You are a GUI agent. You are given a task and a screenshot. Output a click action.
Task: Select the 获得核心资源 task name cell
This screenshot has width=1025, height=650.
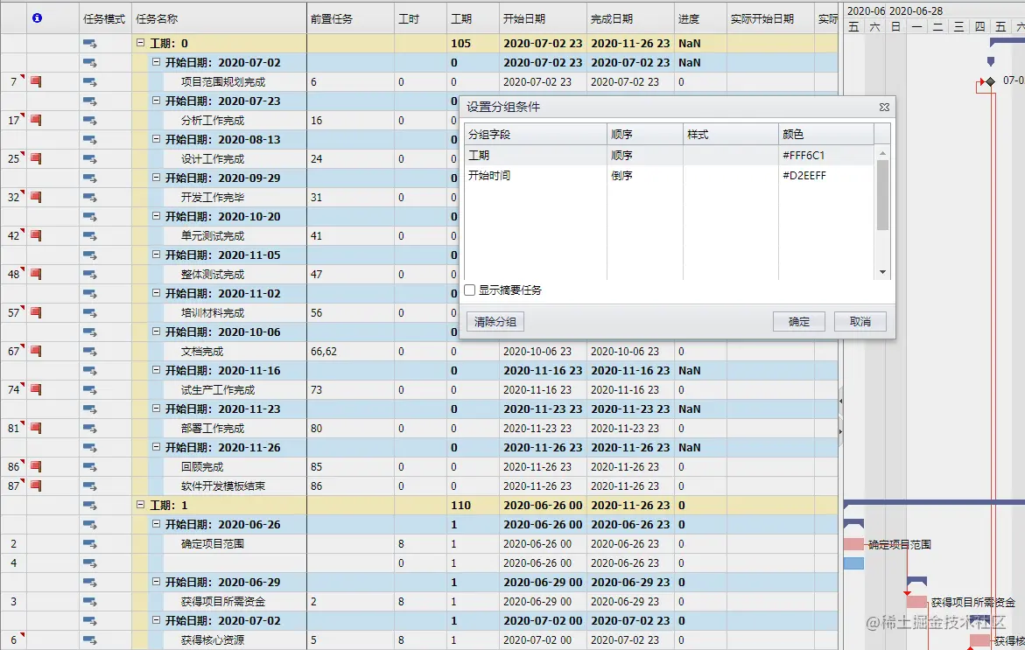click(219, 640)
